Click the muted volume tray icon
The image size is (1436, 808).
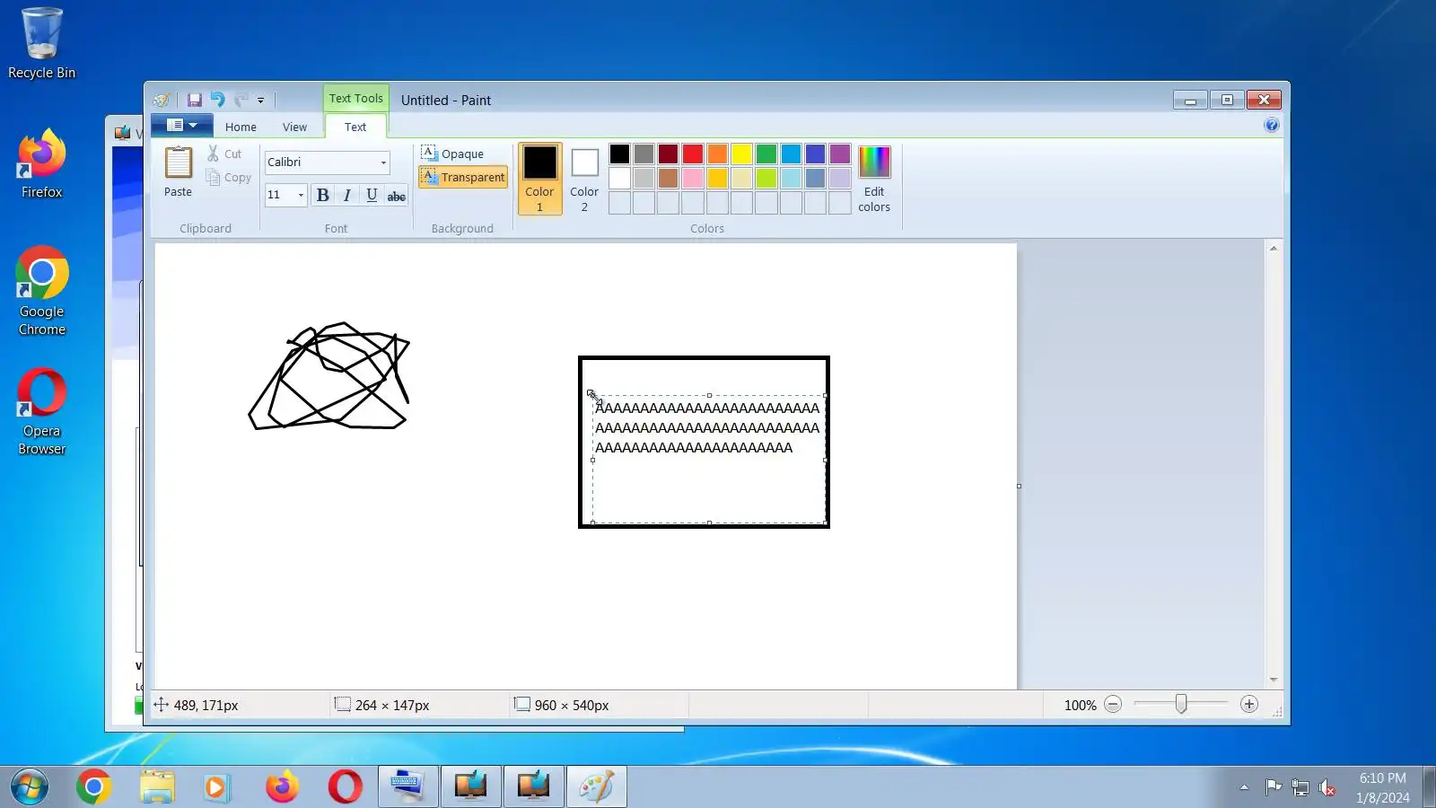[1327, 788]
